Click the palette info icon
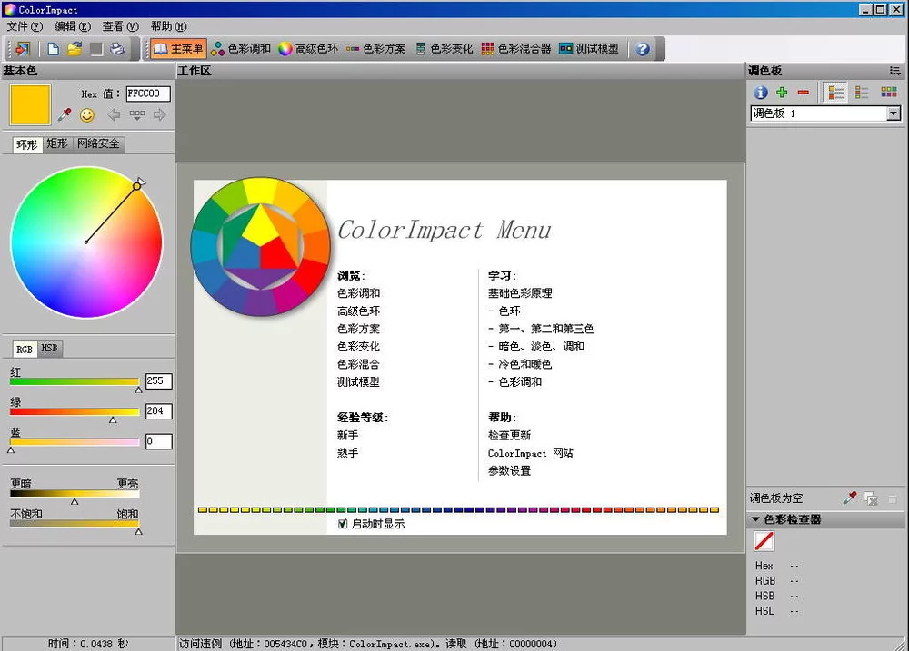The width and height of the screenshot is (909, 651). point(761,92)
